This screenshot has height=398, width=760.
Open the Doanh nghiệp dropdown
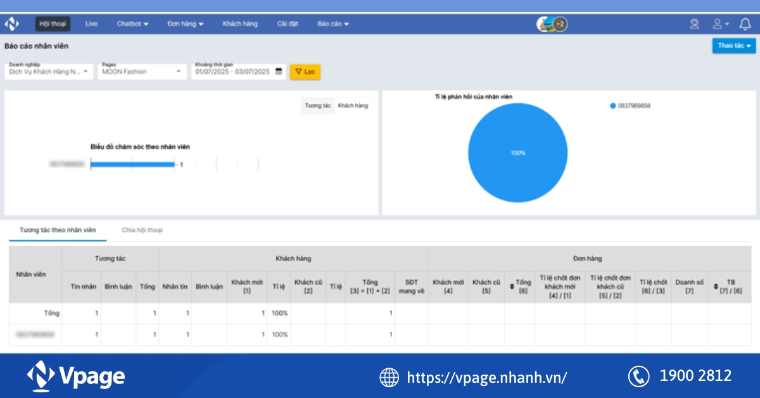[48, 72]
